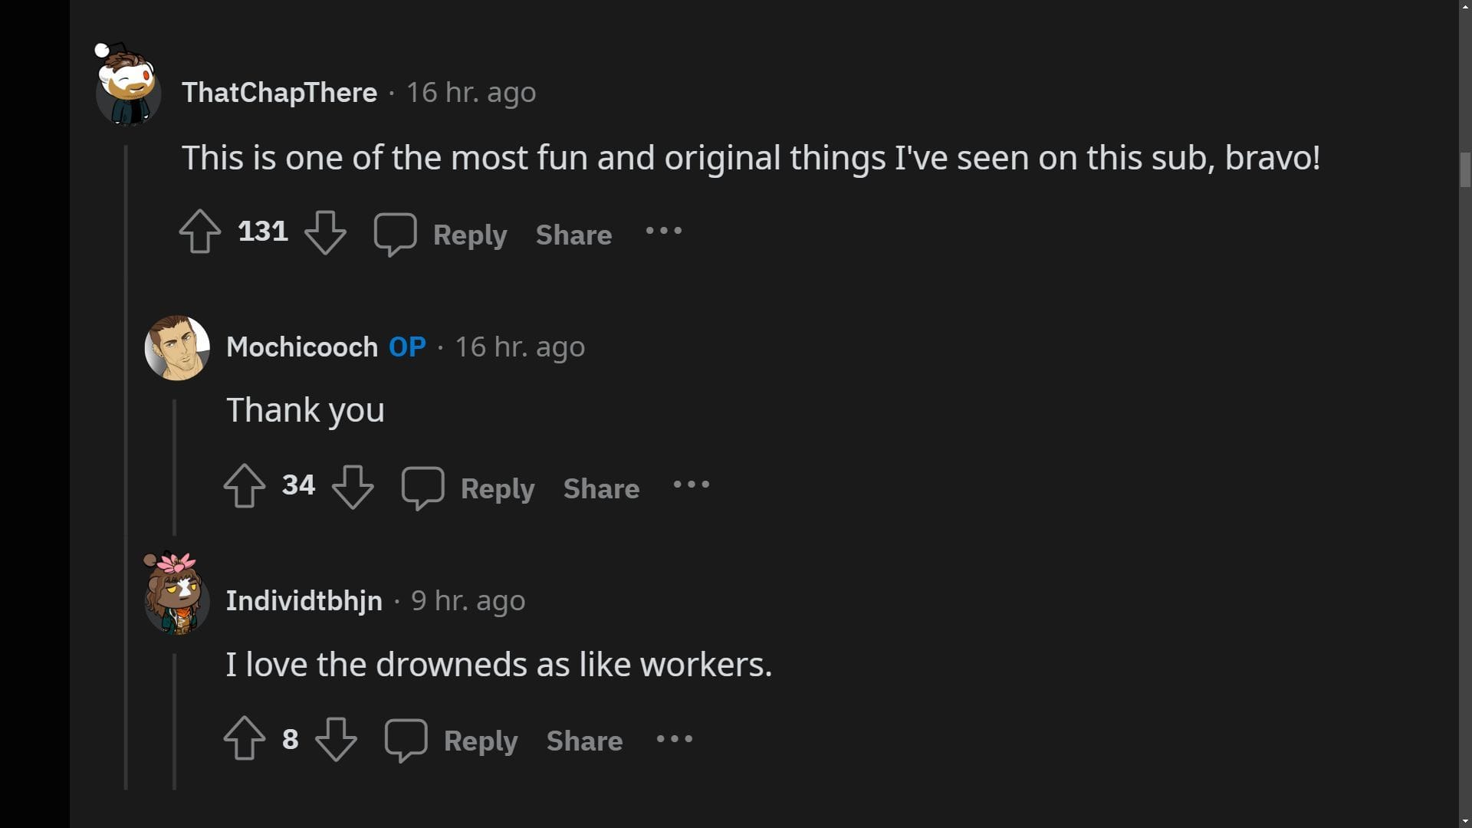This screenshot has width=1472, height=828.
Task: Open Mochicooch's profile
Action: 302,347
